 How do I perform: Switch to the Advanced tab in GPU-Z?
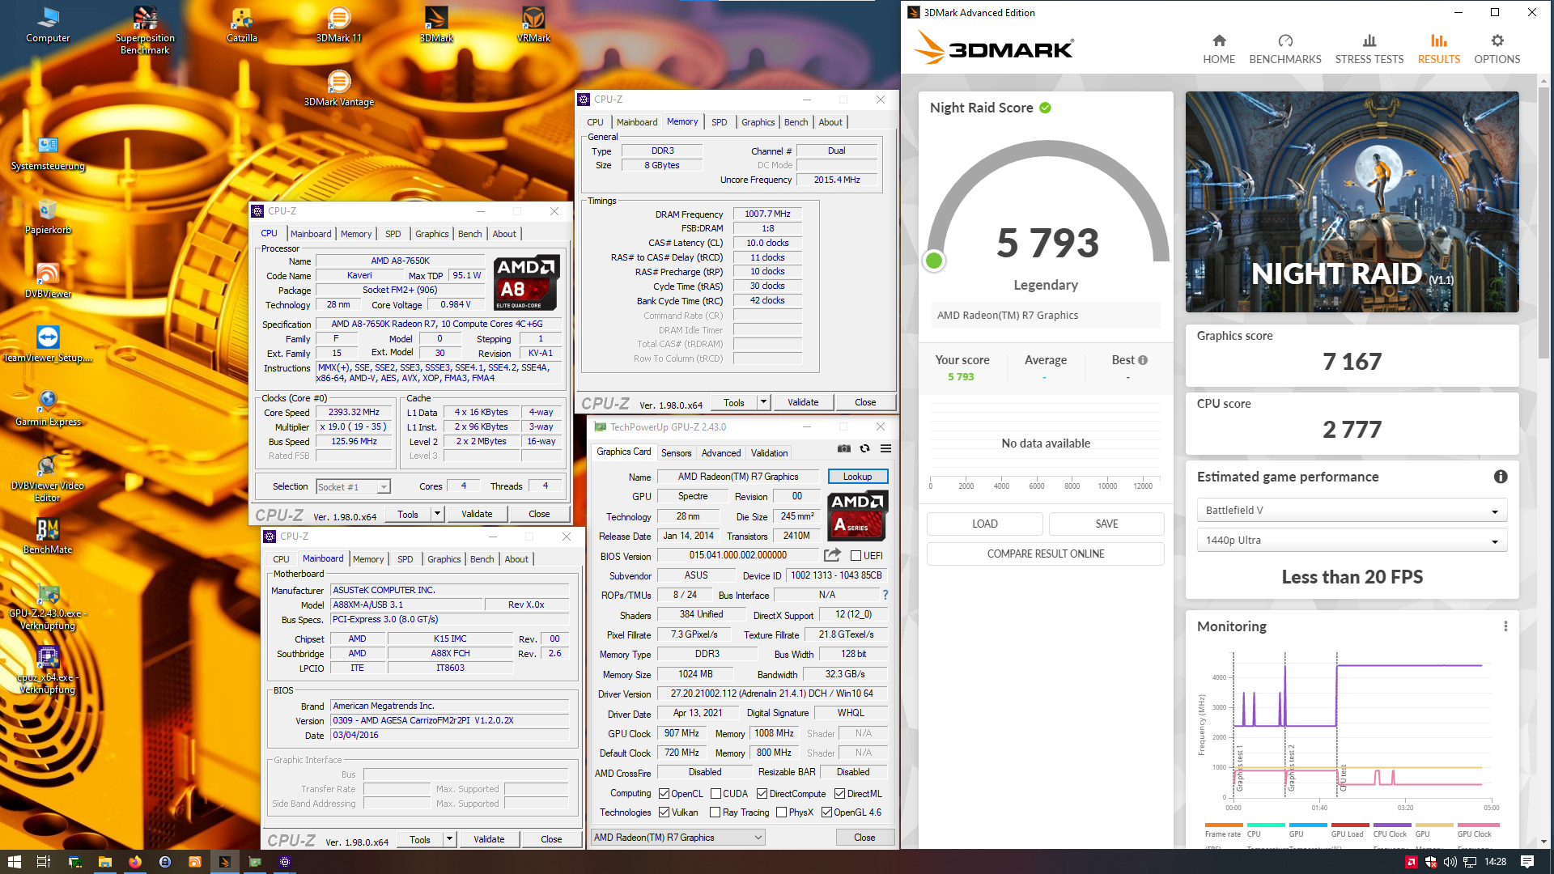pos(720,453)
